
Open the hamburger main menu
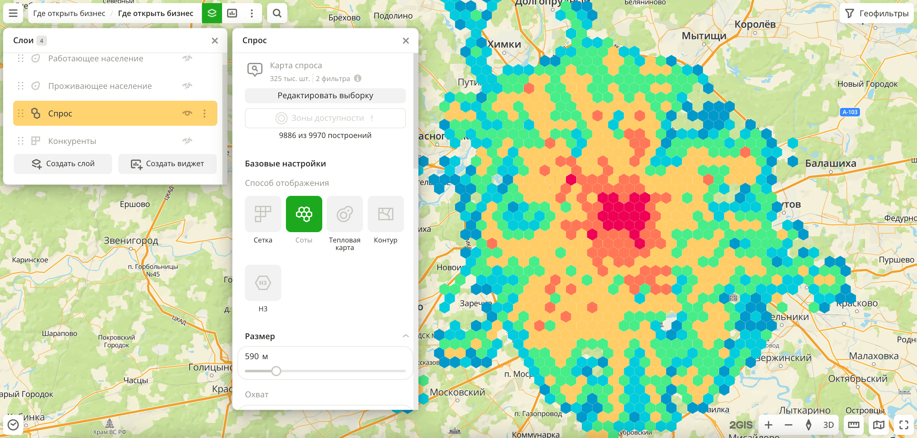[13, 13]
